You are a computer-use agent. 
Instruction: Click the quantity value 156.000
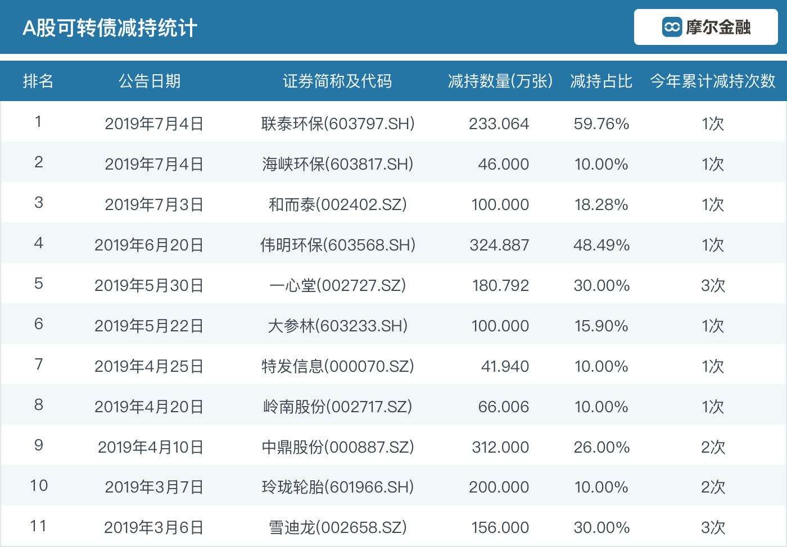500,527
